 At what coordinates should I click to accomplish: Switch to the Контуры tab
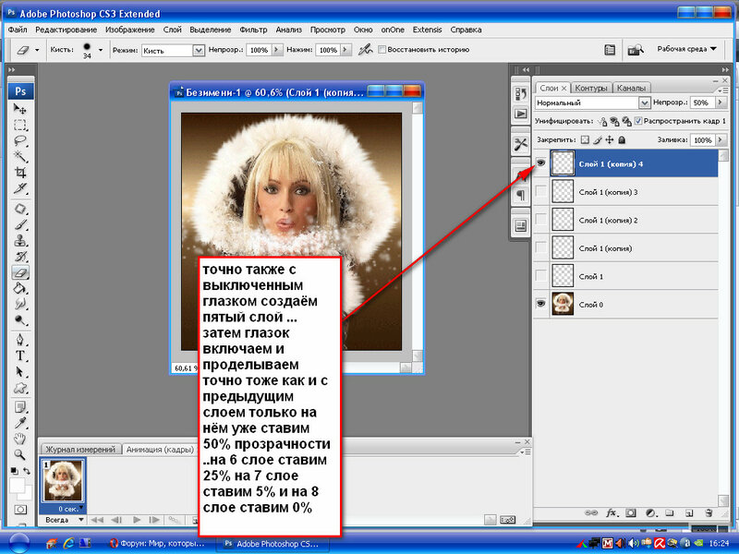point(590,88)
